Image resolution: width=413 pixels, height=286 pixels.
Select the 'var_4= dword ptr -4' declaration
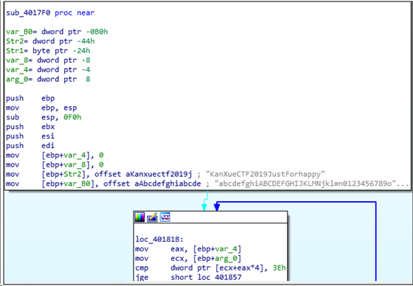click(x=48, y=70)
